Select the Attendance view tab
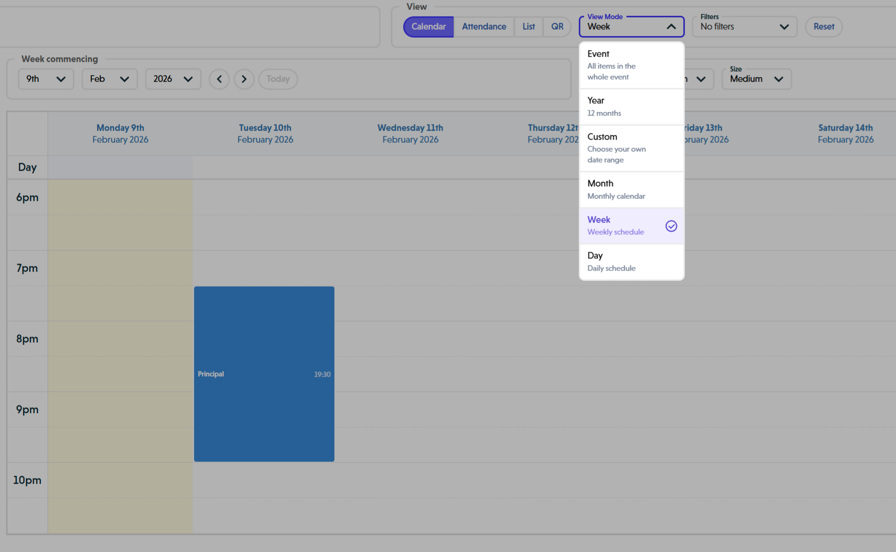896x552 pixels. click(x=484, y=27)
